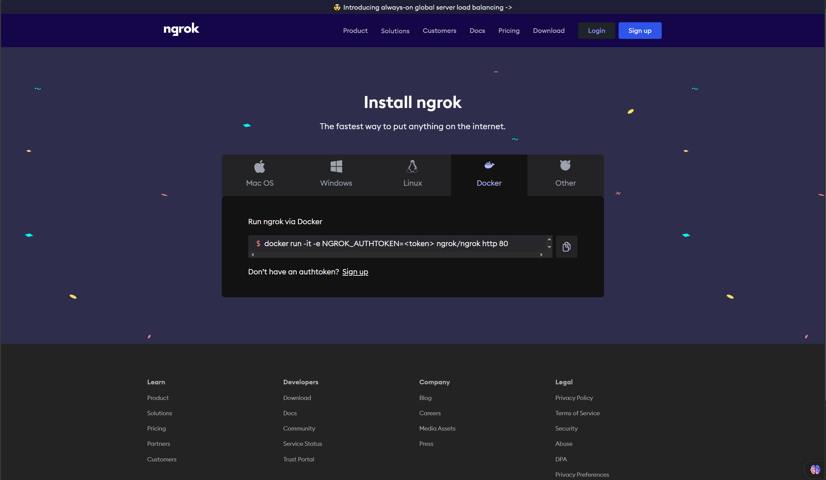Click the Login button
This screenshot has width=826, height=480.
596,31
